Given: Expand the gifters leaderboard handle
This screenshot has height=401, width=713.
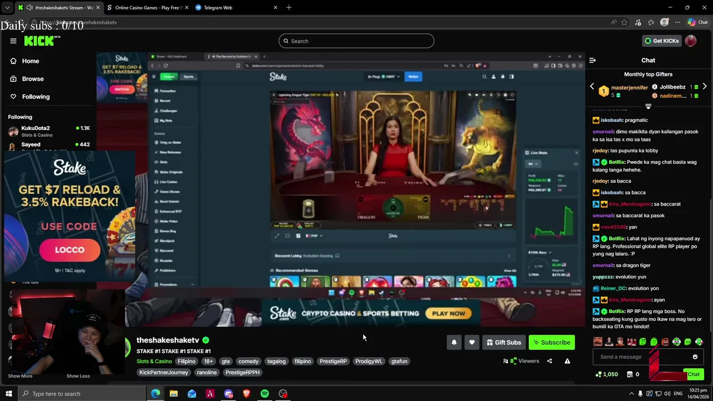Looking at the screenshot, I should pyautogui.click(x=648, y=106).
